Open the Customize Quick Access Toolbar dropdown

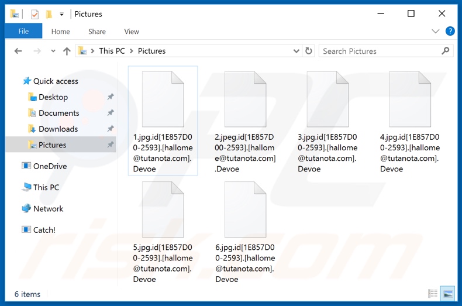coord(61,14)
